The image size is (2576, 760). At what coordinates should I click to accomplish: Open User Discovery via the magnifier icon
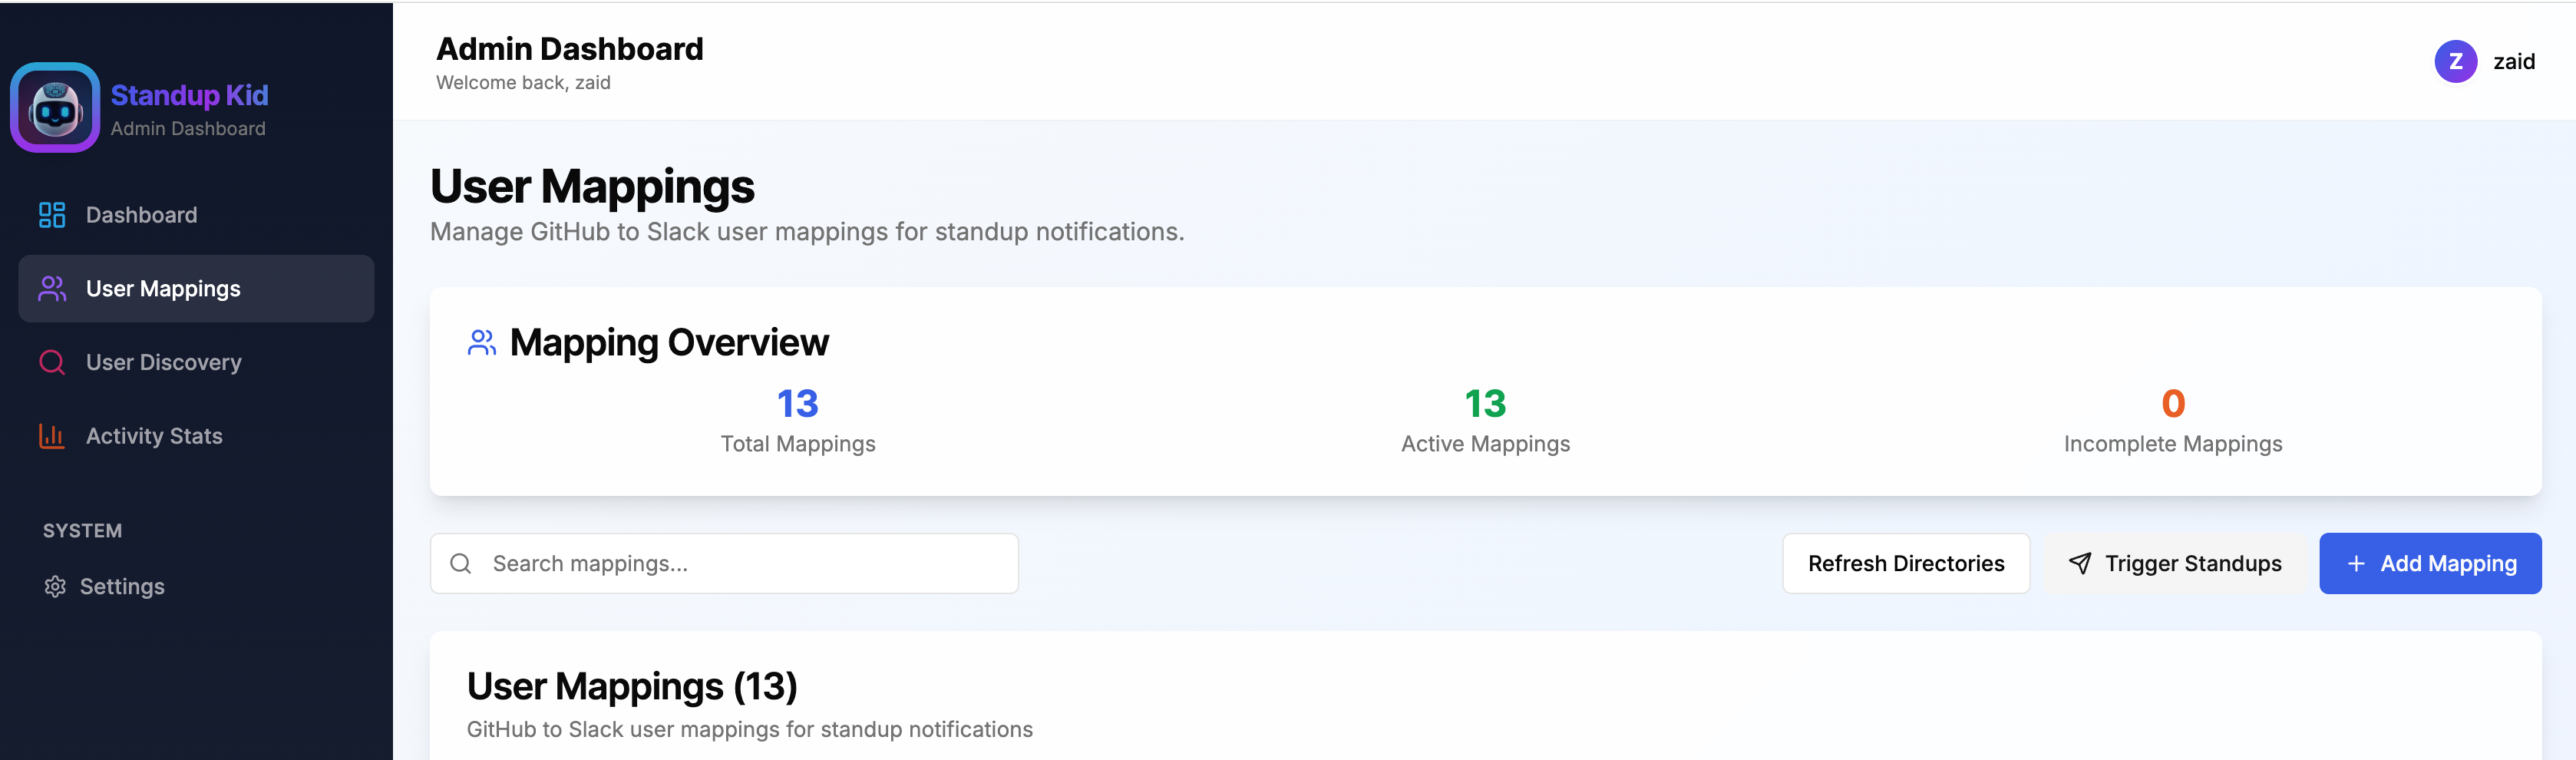pyautogui.click(x=52, y=362)
